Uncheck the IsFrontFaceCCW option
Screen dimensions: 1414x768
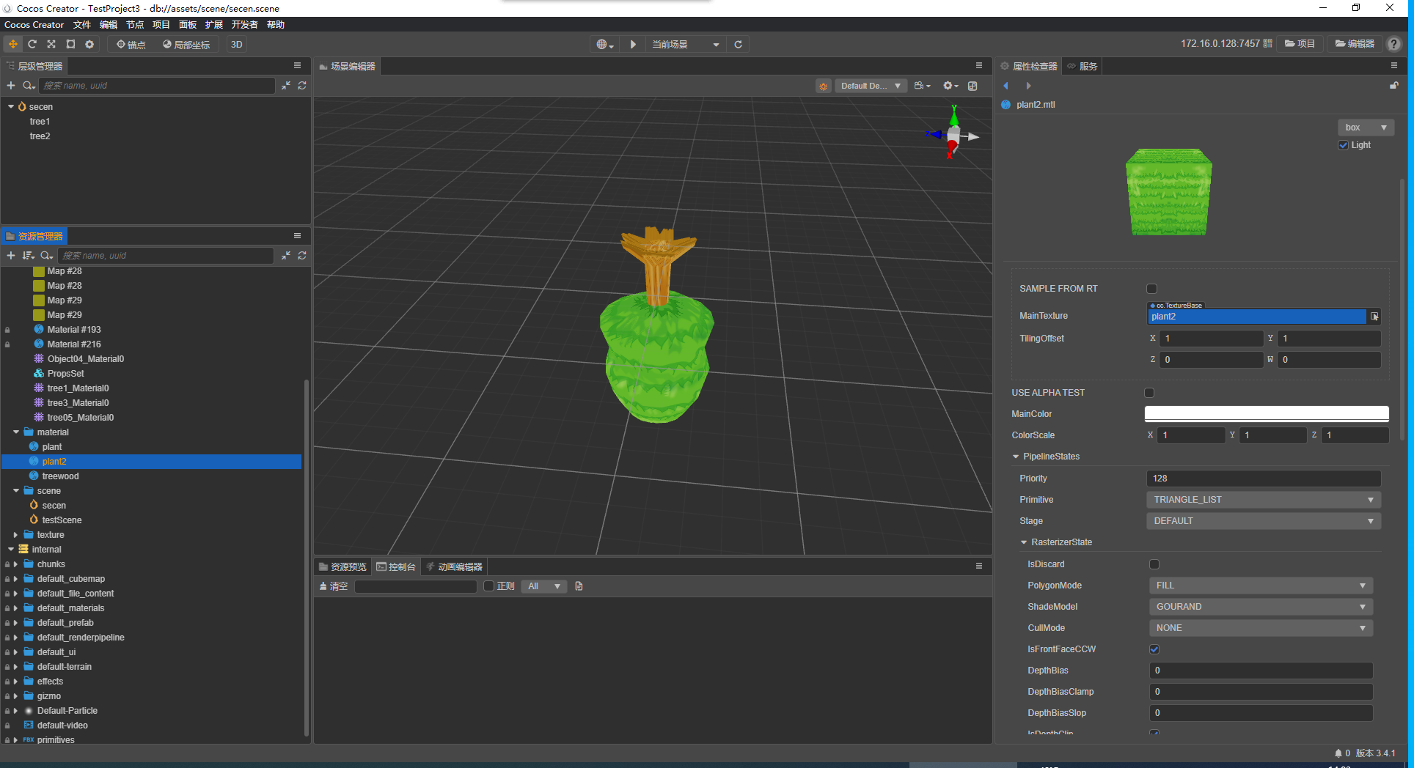1154,649
